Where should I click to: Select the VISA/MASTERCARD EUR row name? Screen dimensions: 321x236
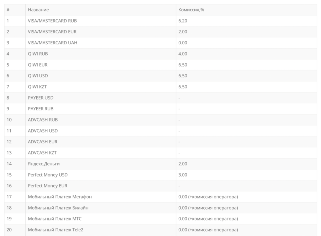click(x=52, y=32)
